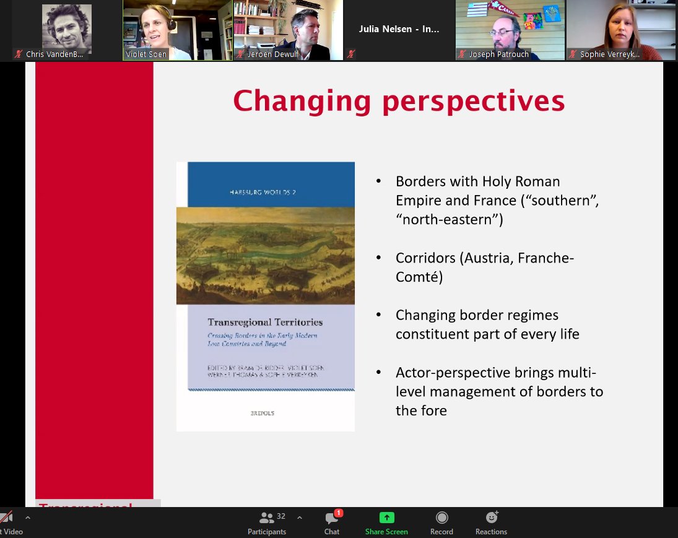Select Joseph Patrouch's video thumbnail
The height and width of the screenshot is (538, 678).
(510, 30)
